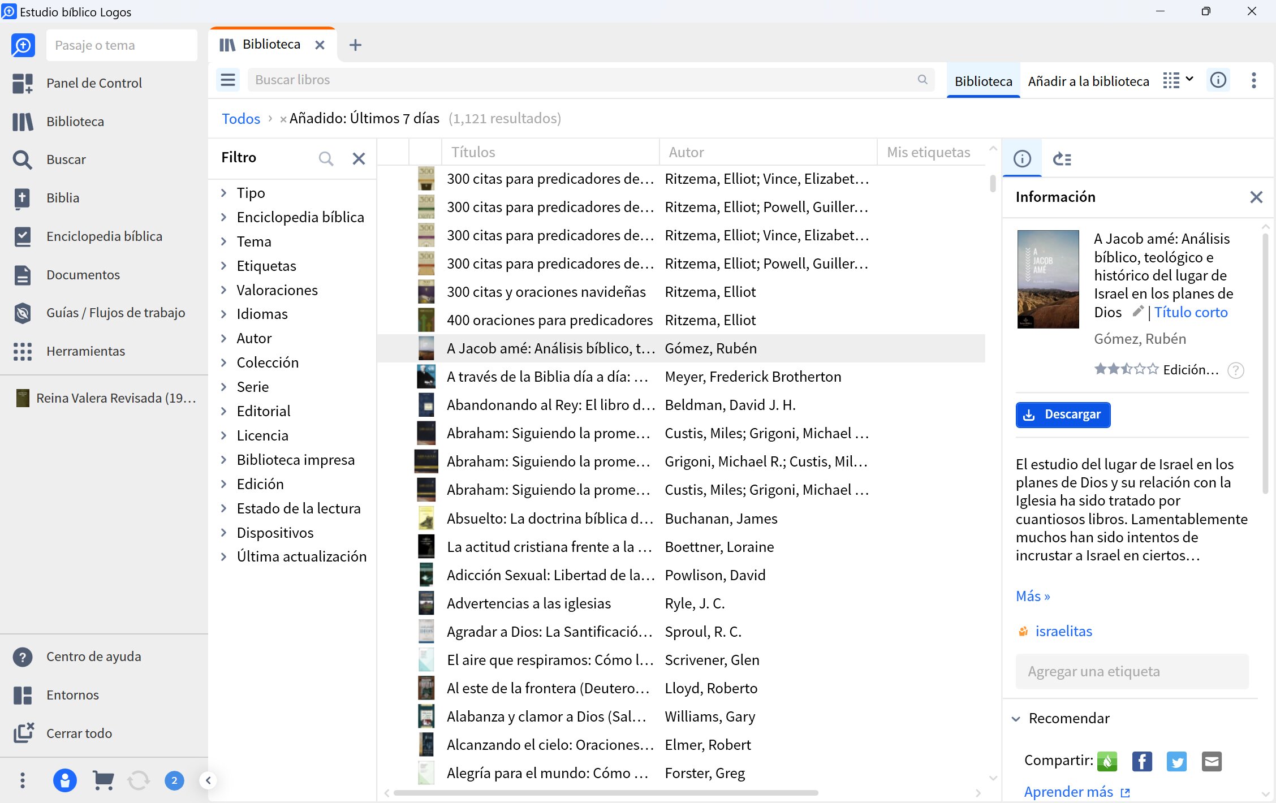Sort by the Autor column header

coord(768,152)
